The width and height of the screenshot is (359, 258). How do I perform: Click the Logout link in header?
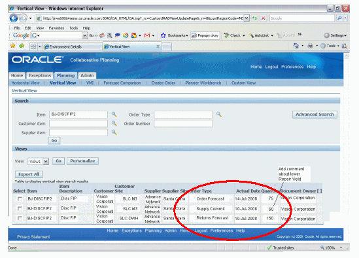tap(271, 67)
